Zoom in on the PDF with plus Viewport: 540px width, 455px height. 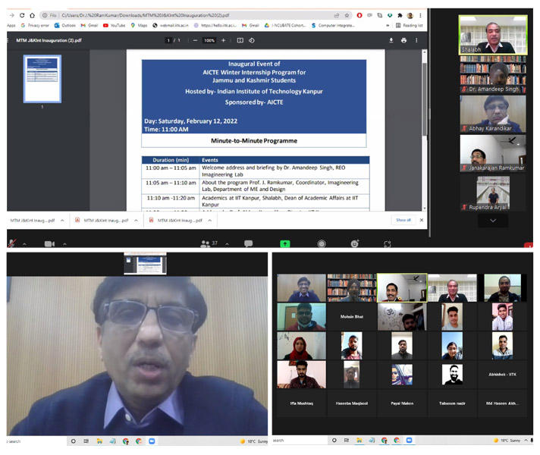pyautogui.click(x=224, y=40)
